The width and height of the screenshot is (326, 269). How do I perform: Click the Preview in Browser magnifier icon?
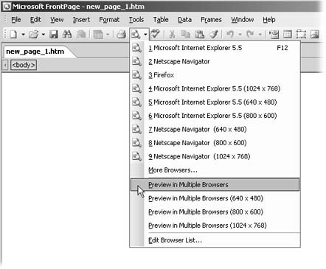136,35
